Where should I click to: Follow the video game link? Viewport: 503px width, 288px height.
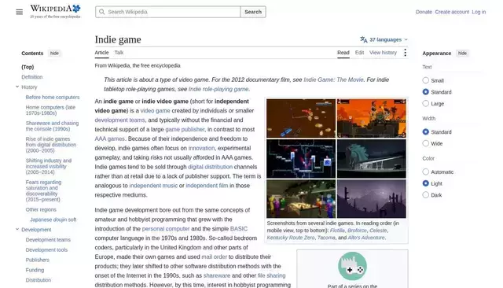[x=156, y=110]
